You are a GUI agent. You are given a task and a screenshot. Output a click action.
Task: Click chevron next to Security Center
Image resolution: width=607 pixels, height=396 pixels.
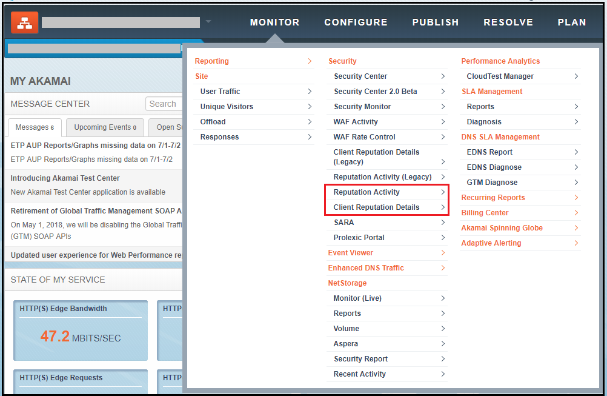tap(443, 76)
